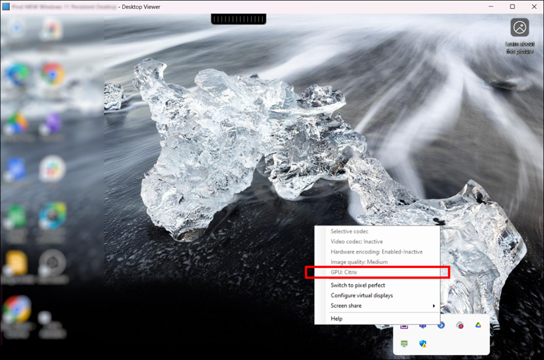Maximize the Desktop Viewer window
544x360 pixels.
click(512, 6)
